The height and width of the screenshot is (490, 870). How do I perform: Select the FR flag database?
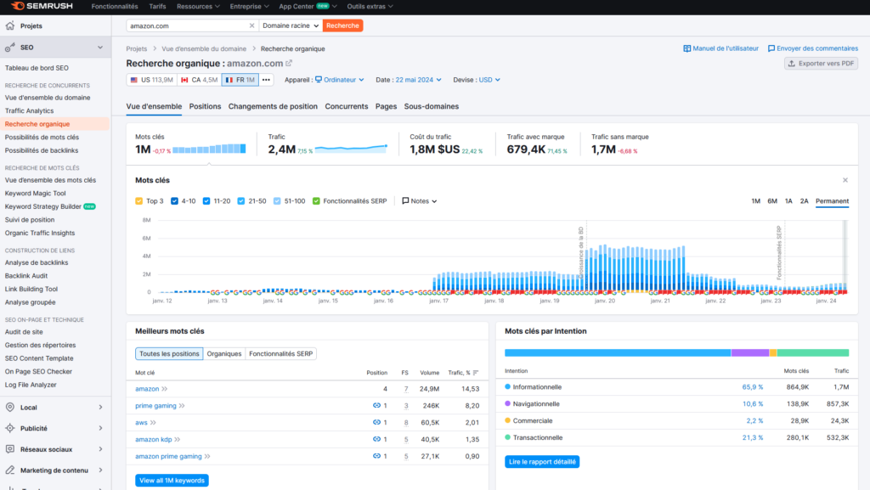tap(240, 80)
